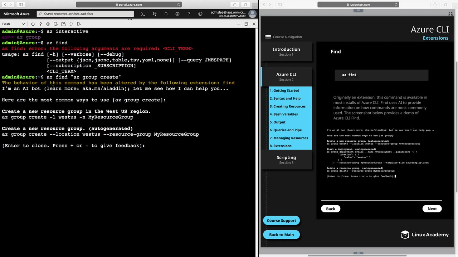Click the Back to Main button

click(281, 235)
